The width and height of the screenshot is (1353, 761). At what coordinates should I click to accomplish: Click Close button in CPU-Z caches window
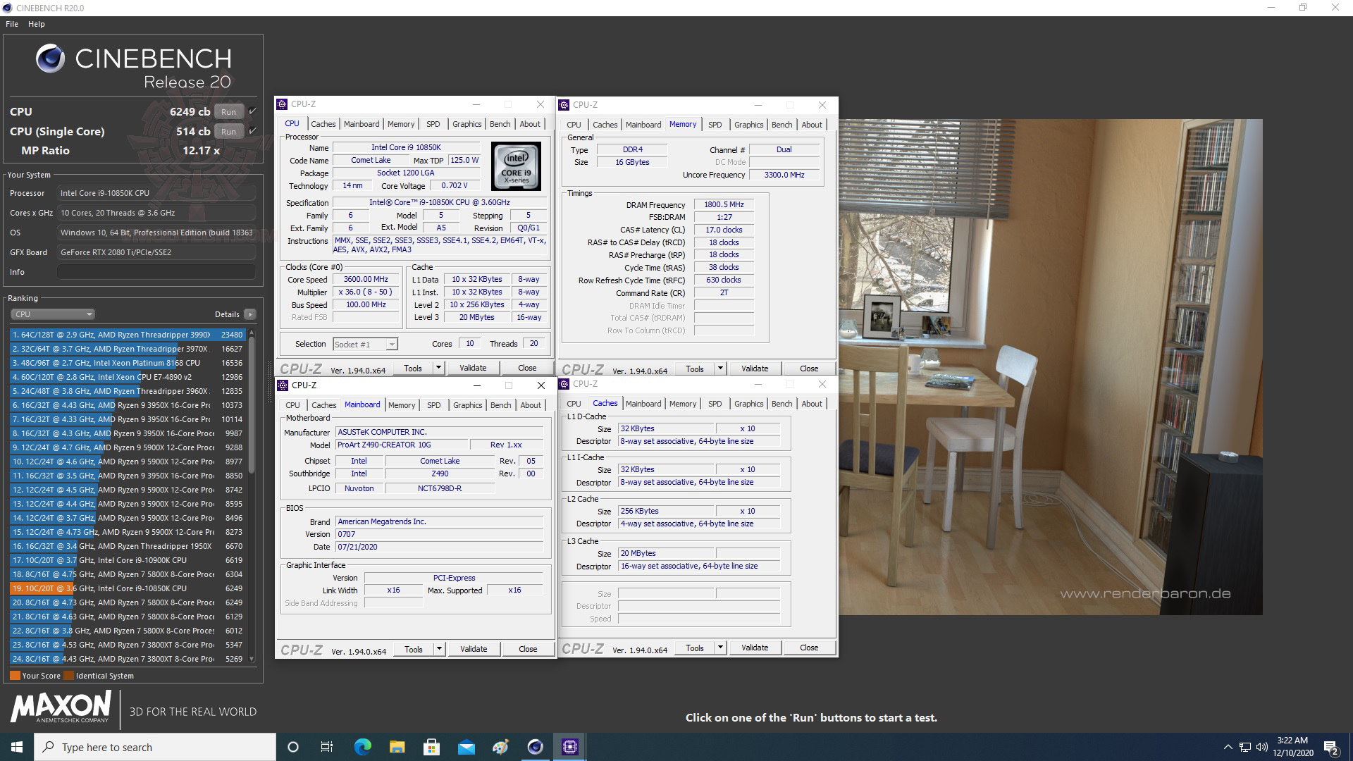click(808, 648)
